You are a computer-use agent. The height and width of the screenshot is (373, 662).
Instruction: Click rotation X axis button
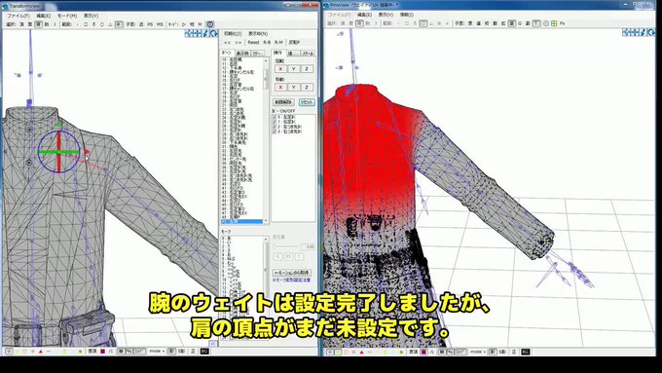[280, 69]
